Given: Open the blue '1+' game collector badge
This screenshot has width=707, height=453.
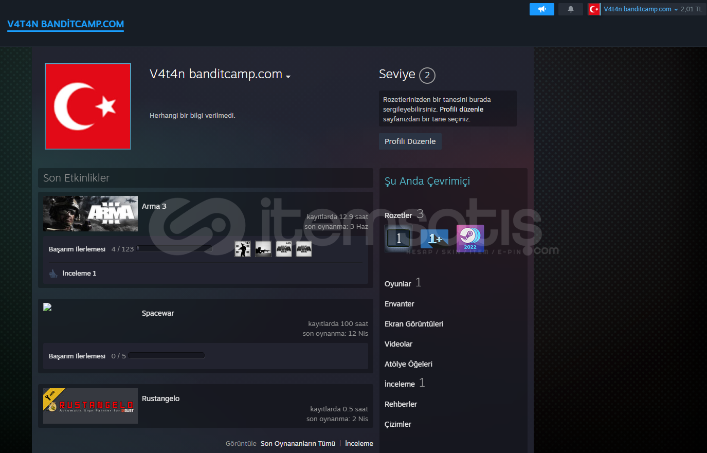Looking at the screenshot, I should click(x=434, y=239).
